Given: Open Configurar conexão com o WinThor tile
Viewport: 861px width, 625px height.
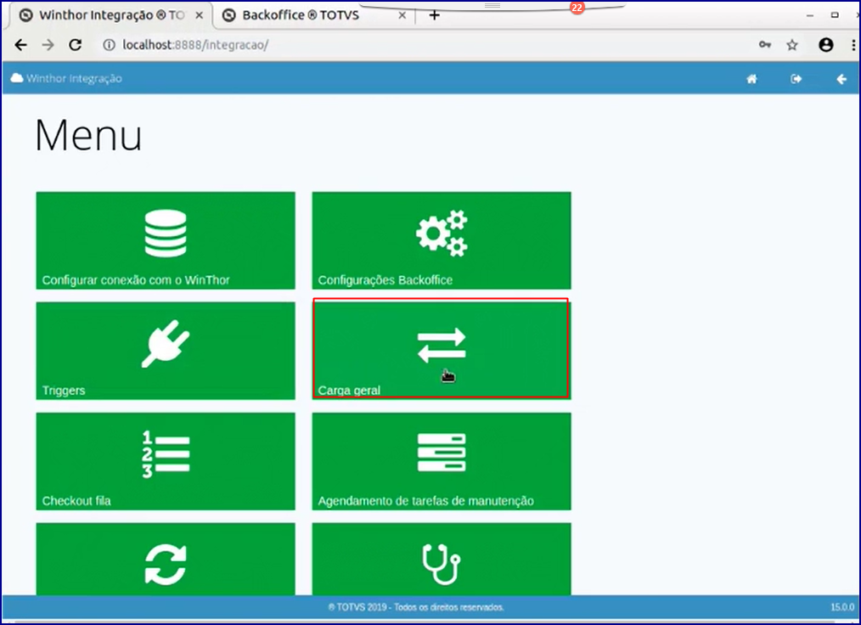Looking at the screenshot, I should [x=166, y=240].
